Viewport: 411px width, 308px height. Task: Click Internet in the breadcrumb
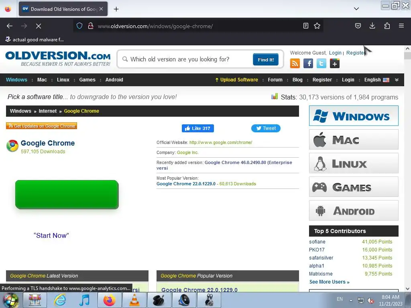[48, 111]
